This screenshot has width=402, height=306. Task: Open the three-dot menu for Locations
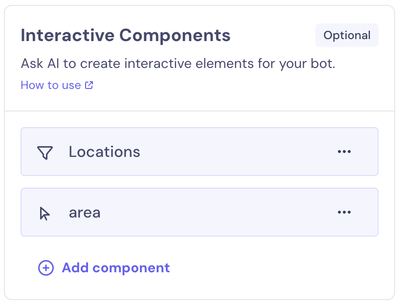(x=344, y=152)
